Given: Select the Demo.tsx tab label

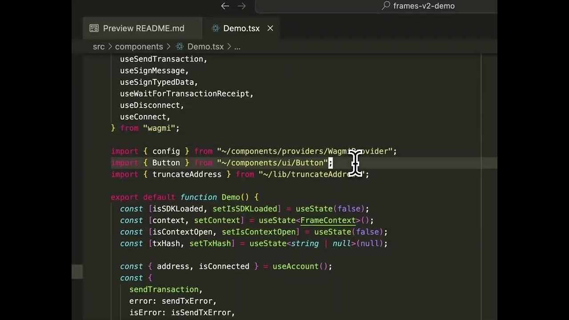Looking at the screenshot, I should pyautogui.click(x=241, y=28).
